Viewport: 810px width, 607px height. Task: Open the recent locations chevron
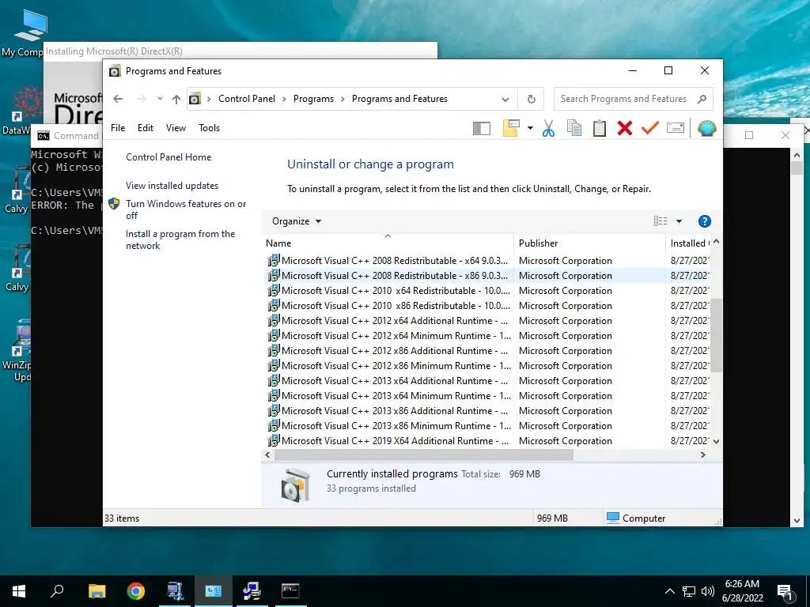pos(160,99)
